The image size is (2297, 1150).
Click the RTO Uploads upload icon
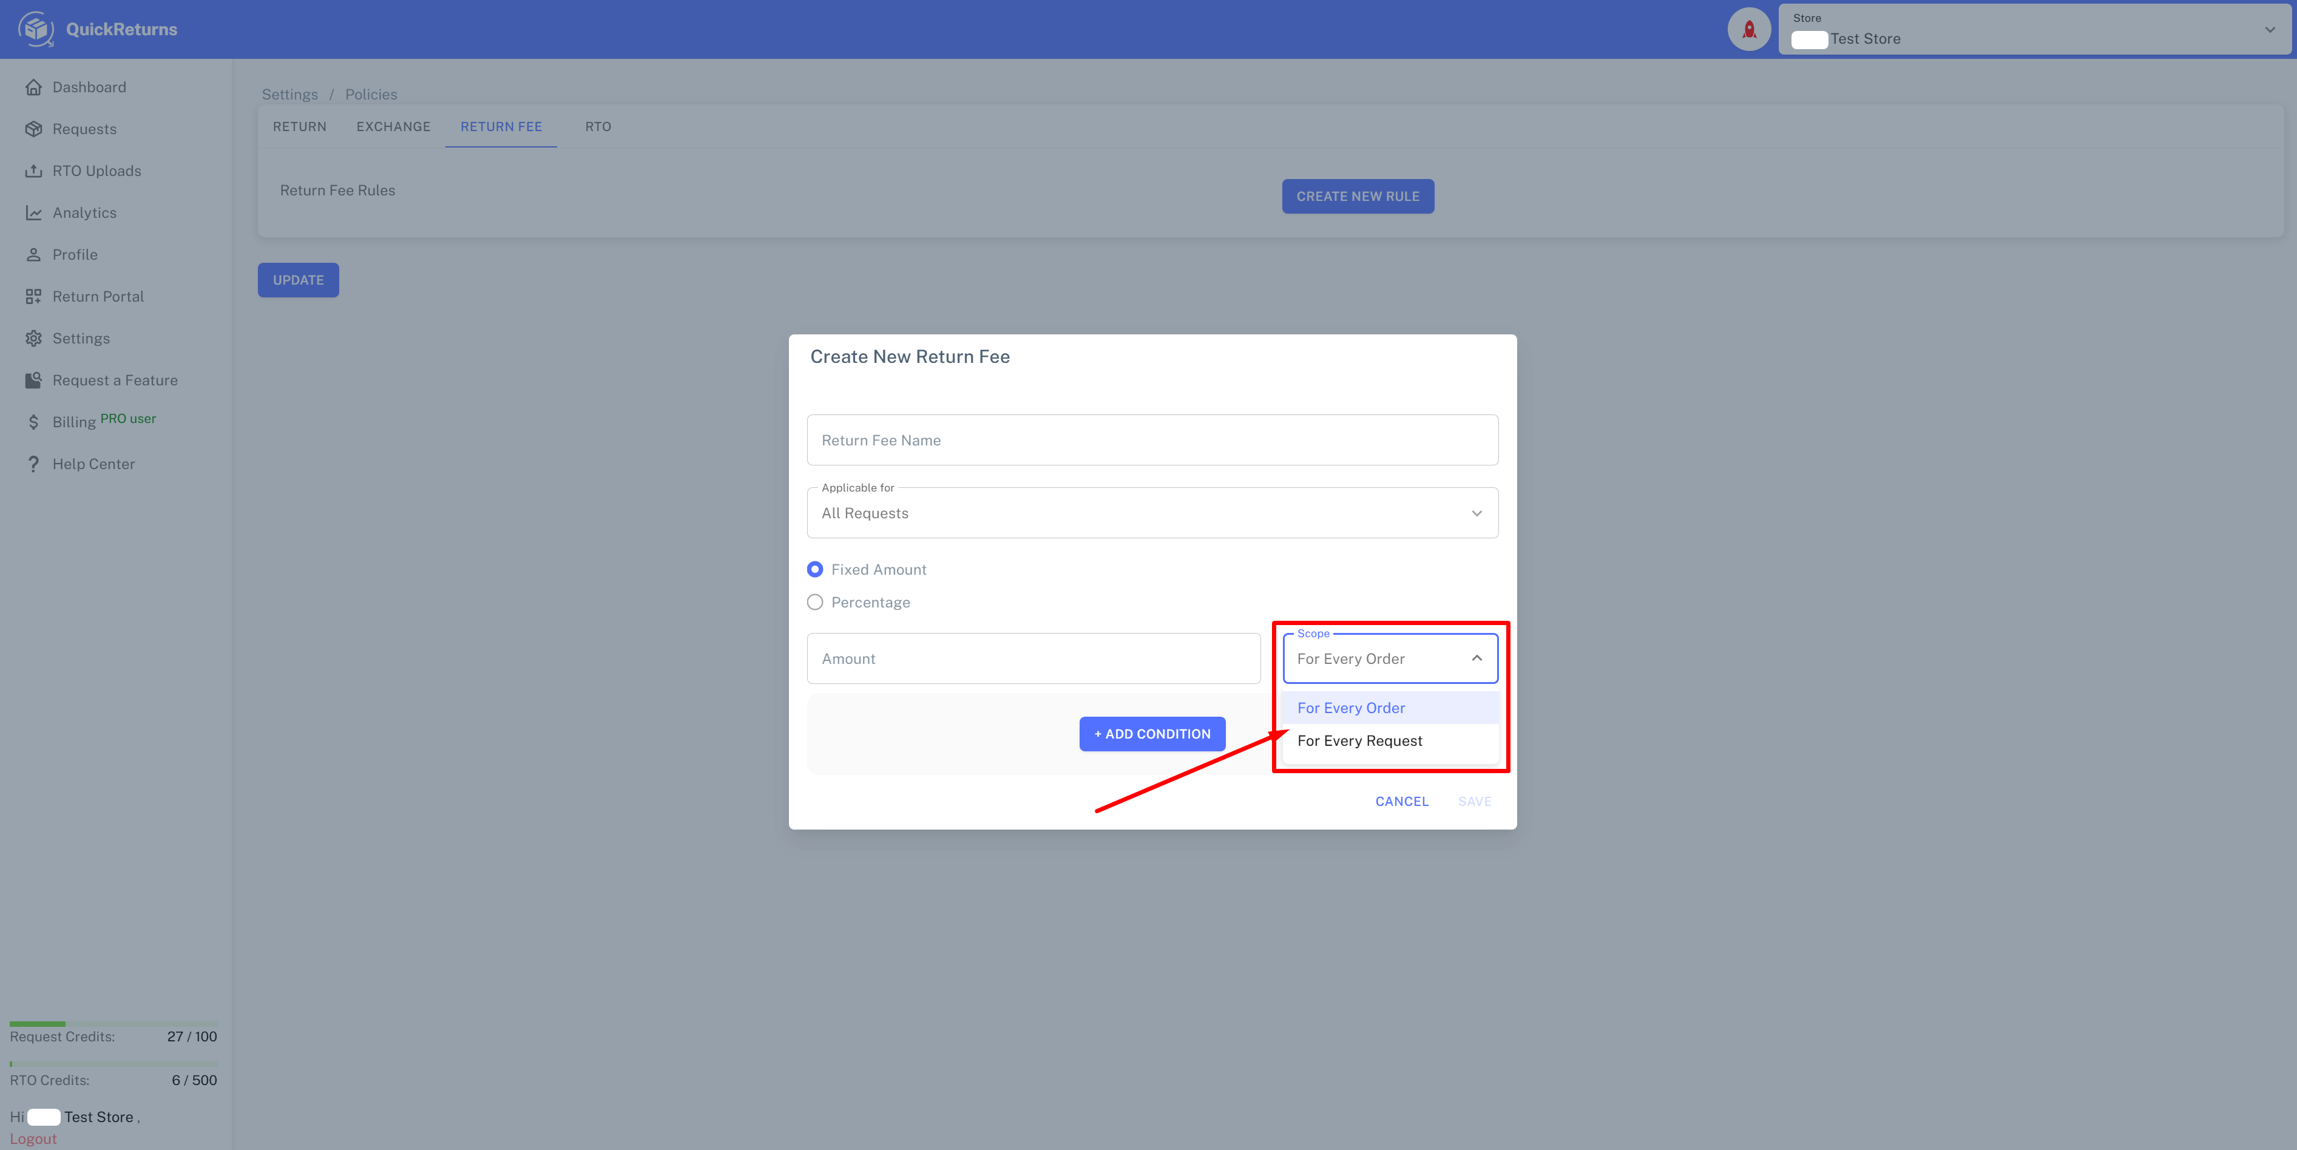pyautogui.click(x=34, y=171)
